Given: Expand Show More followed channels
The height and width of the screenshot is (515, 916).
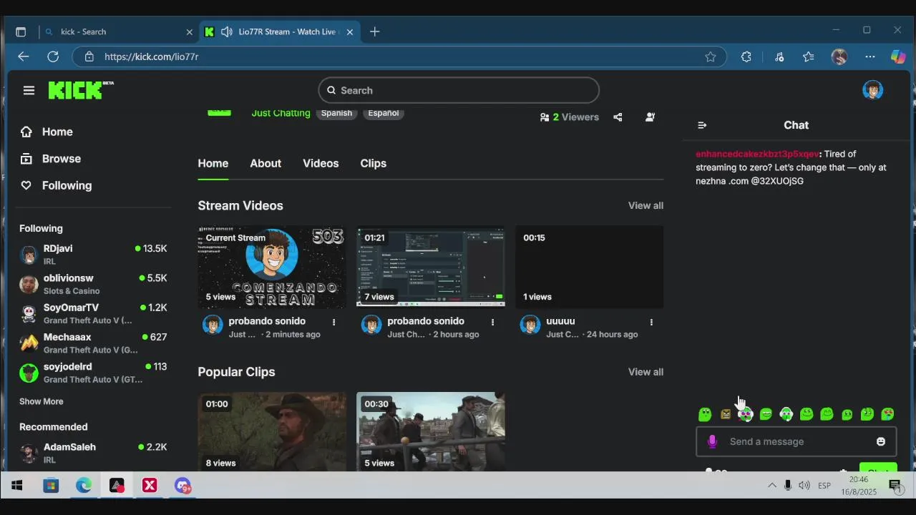Looking at the screenshot, I should point(42,401).
